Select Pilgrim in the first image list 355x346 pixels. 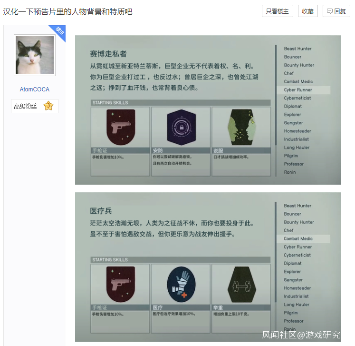(x=291, y=156)
